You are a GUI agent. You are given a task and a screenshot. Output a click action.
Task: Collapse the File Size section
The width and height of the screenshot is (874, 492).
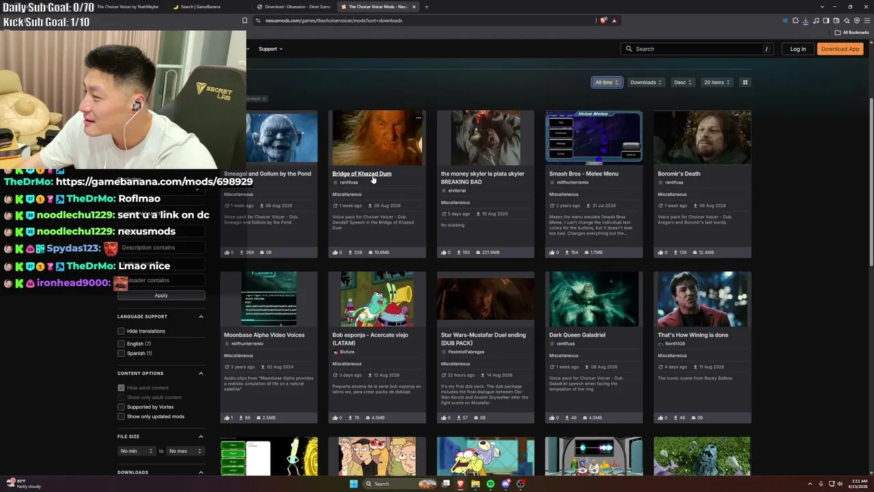pos(201,437)
